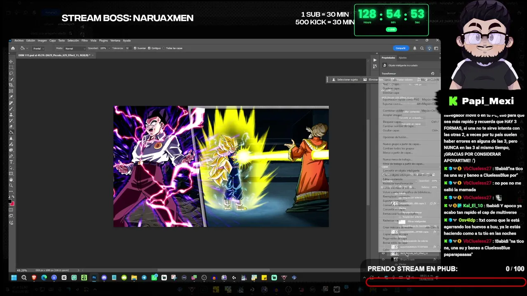Image resolution: width=527 pixels, height=296 pixels.
Task: Select the History Brush tool
Action: 11,120
